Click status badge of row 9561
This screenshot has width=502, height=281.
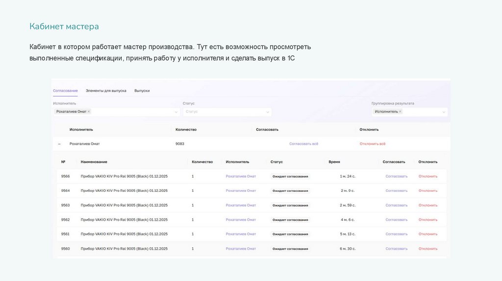[290, 234]
